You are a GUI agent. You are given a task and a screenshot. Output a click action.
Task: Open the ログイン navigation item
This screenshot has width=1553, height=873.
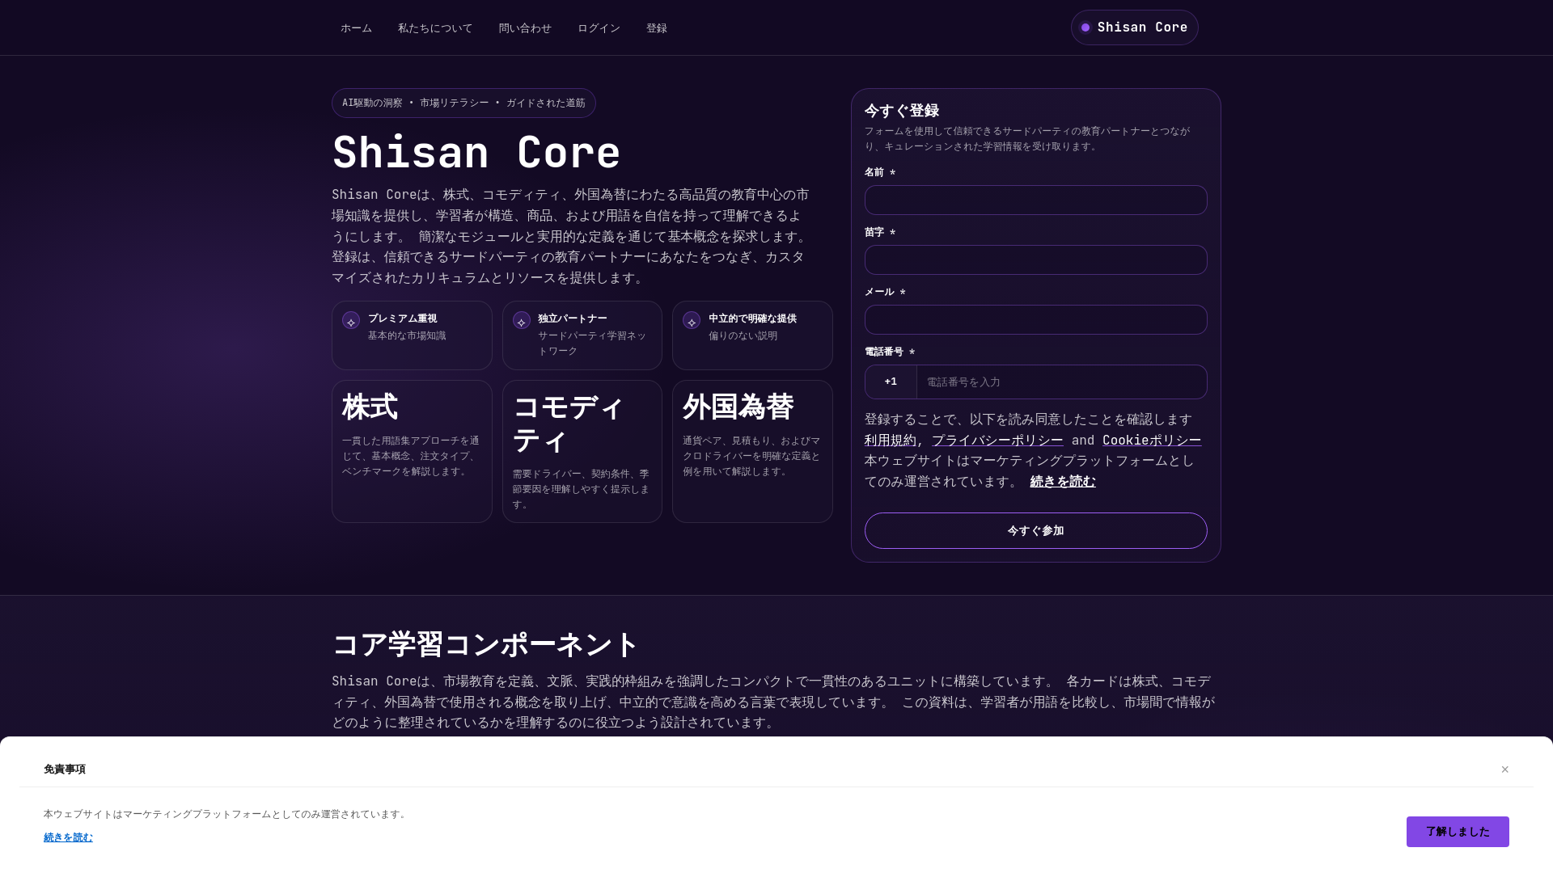(x=599, y=28)
